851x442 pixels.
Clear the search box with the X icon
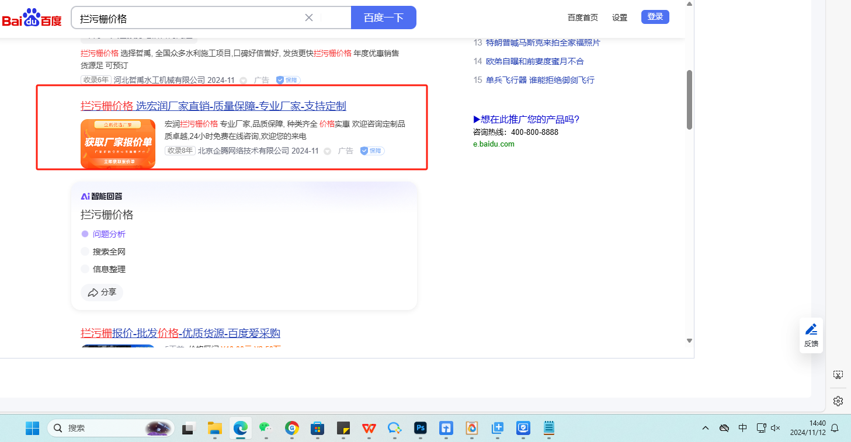[309, 18]
